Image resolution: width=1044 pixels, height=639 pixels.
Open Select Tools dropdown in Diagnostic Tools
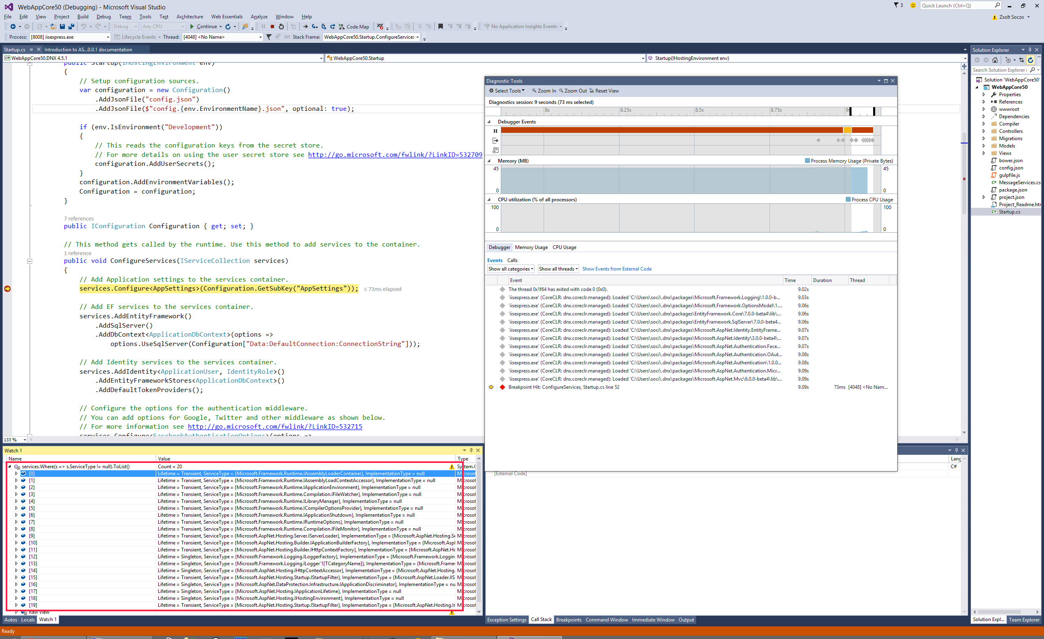click(x=507, y=91)
